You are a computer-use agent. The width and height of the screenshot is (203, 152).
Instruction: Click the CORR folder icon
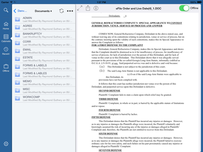coord(17,43)
